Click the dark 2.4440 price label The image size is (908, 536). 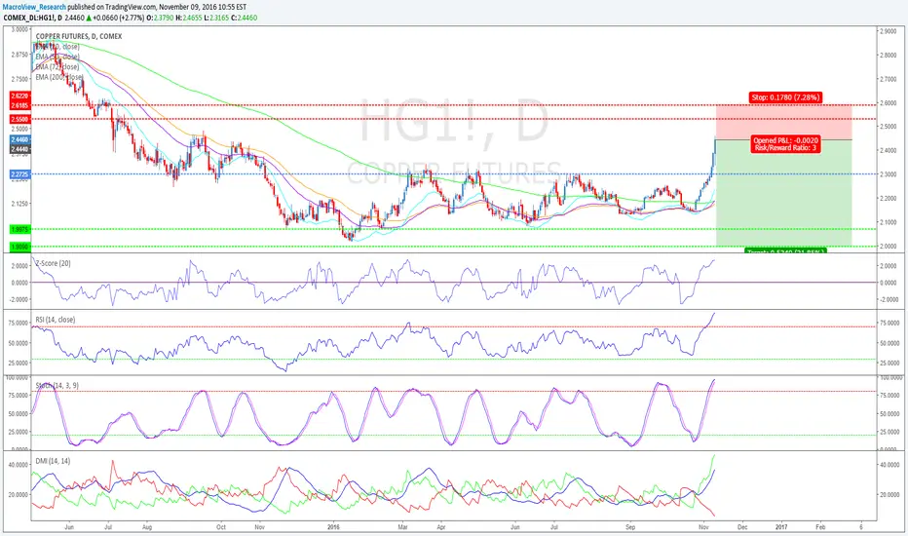coord(19,149)
